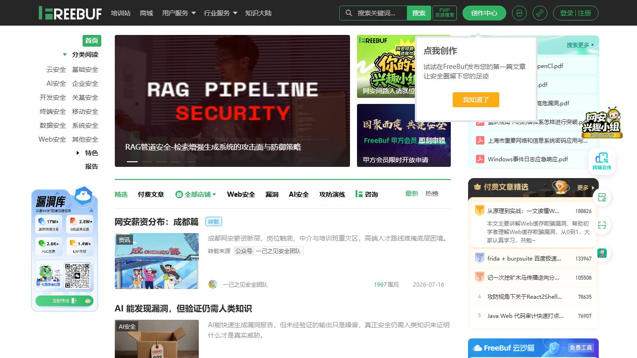Go to 首页 in sidebar
637x358 pixels.
pyautogui.click(x=92, y=41)
